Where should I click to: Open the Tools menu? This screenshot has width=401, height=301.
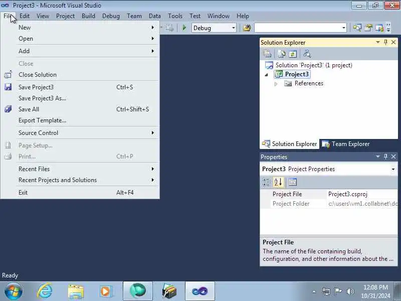click(x=175, y=16)
